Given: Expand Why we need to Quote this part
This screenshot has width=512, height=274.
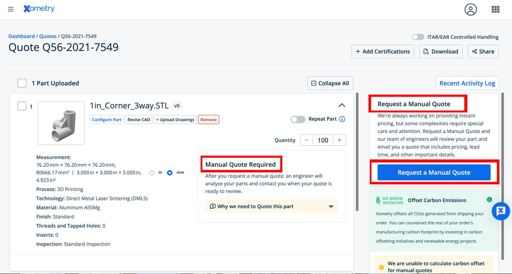Looking at the screenshot, I should pyautogui.click(x=271, y=206).
